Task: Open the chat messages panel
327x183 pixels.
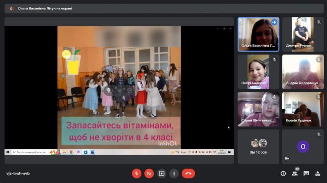Action: [306, 174]
